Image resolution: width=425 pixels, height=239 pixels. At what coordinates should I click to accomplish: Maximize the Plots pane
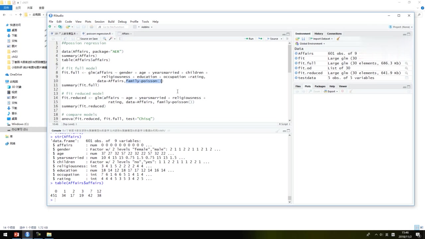click(409, 87)
